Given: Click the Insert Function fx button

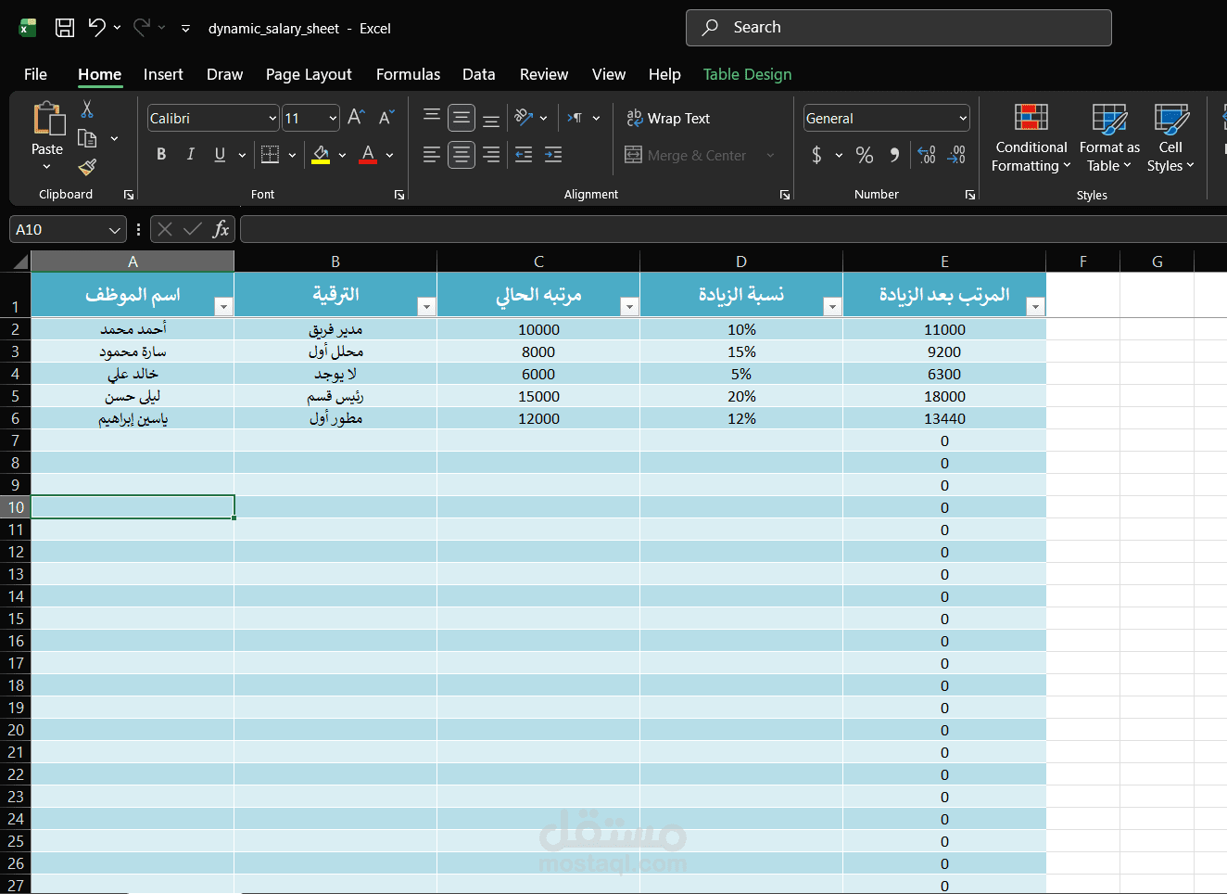Looking at the screenshot, I should tap(221, 229).
